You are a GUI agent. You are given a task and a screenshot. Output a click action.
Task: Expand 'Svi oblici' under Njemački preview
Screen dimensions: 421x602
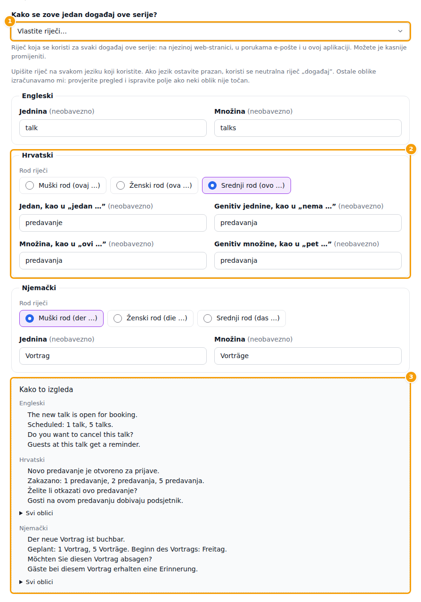(36, 582)
